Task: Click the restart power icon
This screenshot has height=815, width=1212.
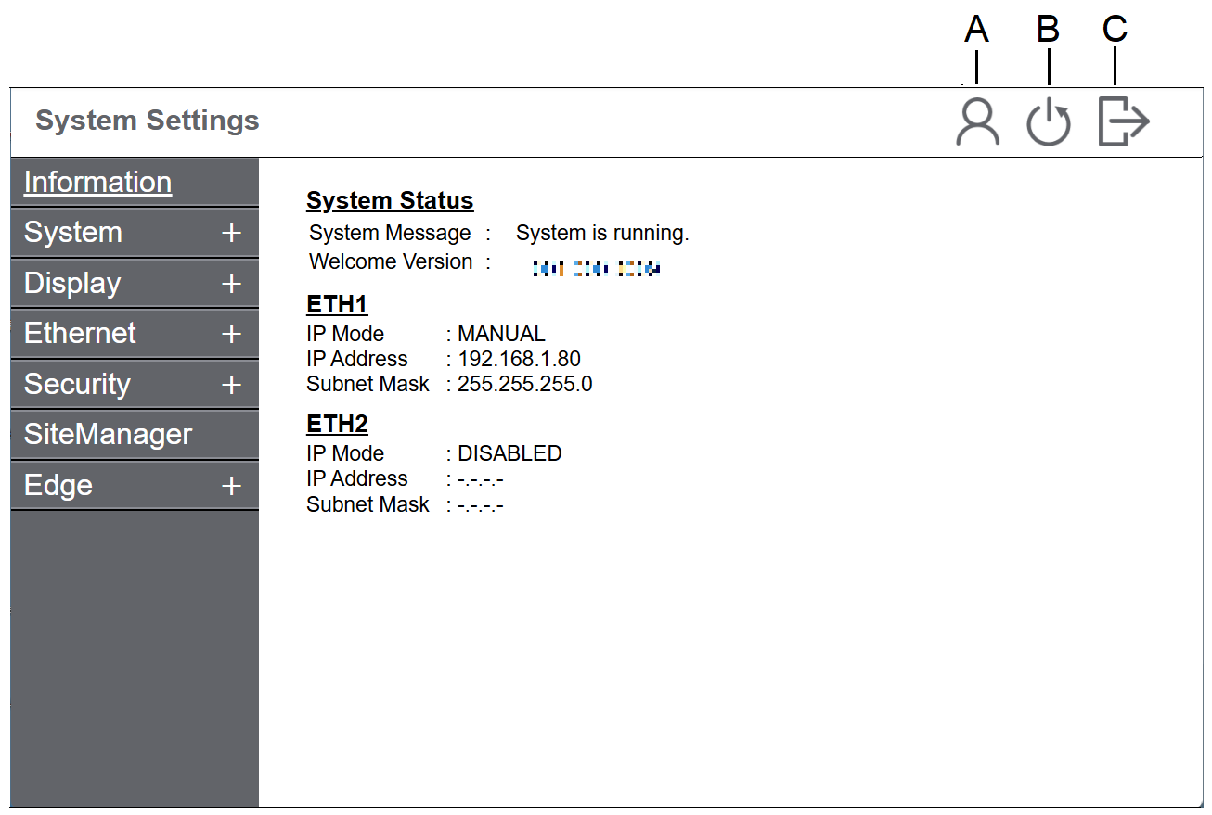Action: tap(1049, 123)
